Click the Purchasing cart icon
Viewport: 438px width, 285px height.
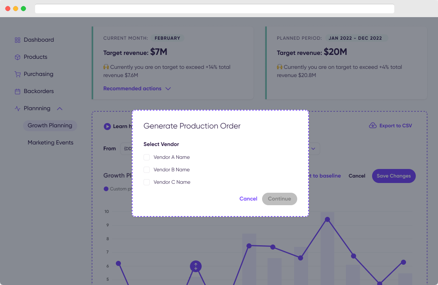click(17, 74)
